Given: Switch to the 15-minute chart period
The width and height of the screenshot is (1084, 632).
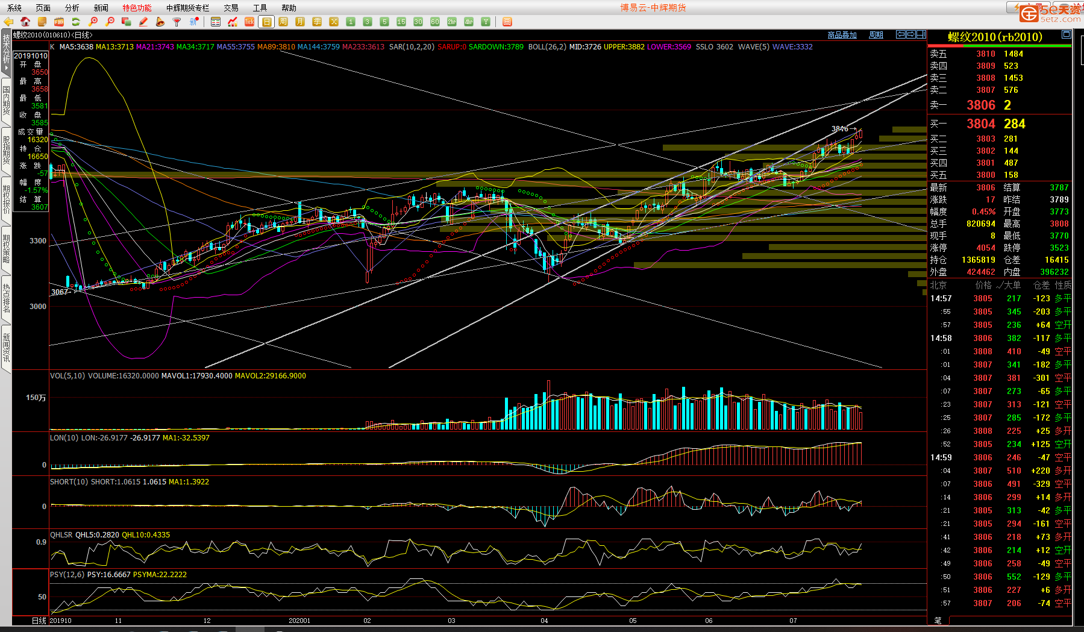Looking at the screenshot, I should pyautogui.click(x=401, y=22).
